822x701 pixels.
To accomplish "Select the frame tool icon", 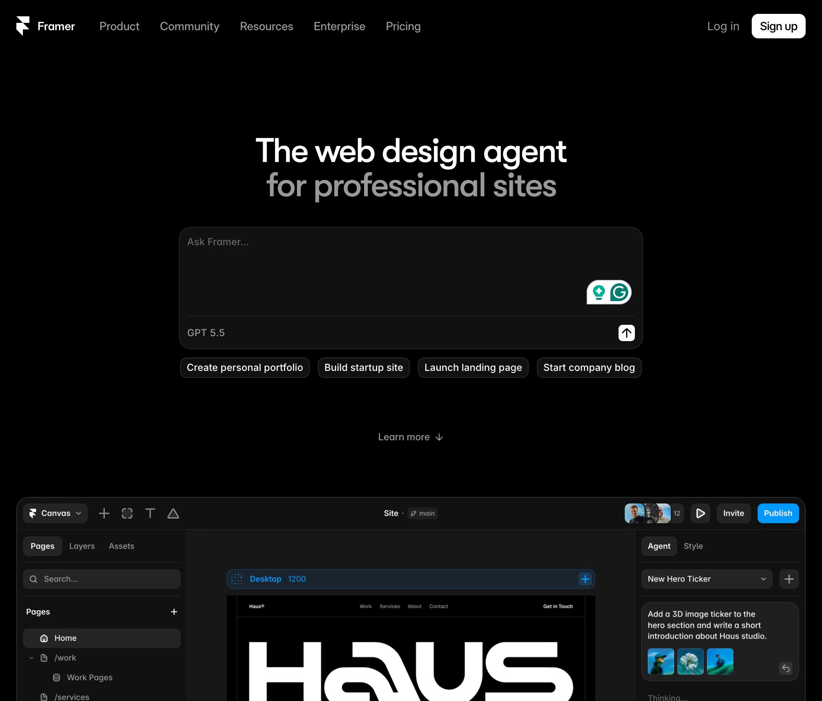I will 127,513.
